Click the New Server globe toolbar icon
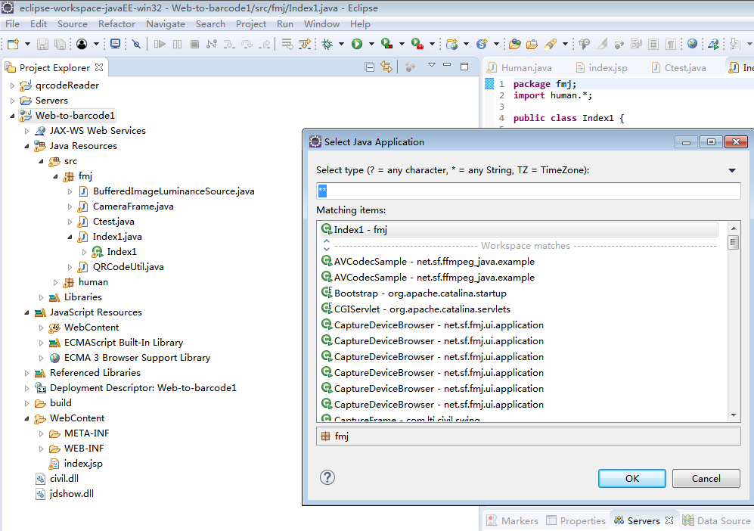 pyautogui.click(x=451, y=44)
